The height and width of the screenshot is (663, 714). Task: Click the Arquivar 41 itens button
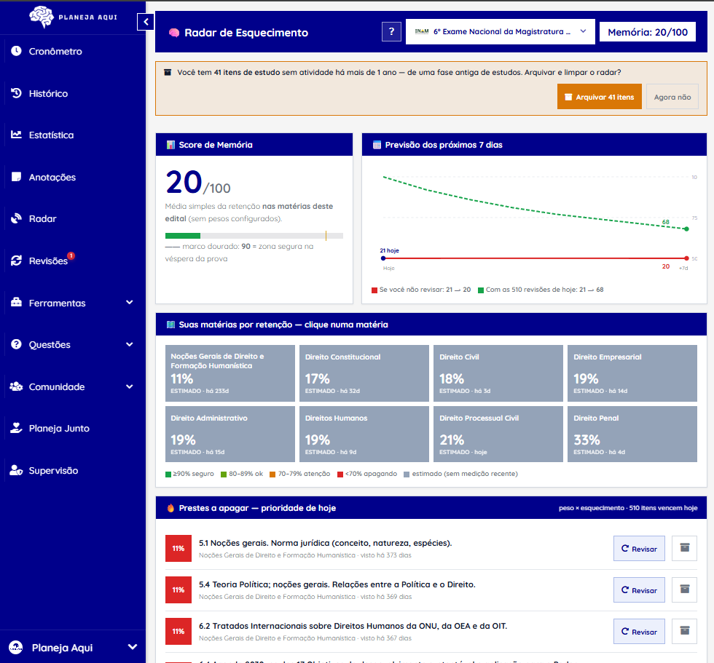(599, 96)
